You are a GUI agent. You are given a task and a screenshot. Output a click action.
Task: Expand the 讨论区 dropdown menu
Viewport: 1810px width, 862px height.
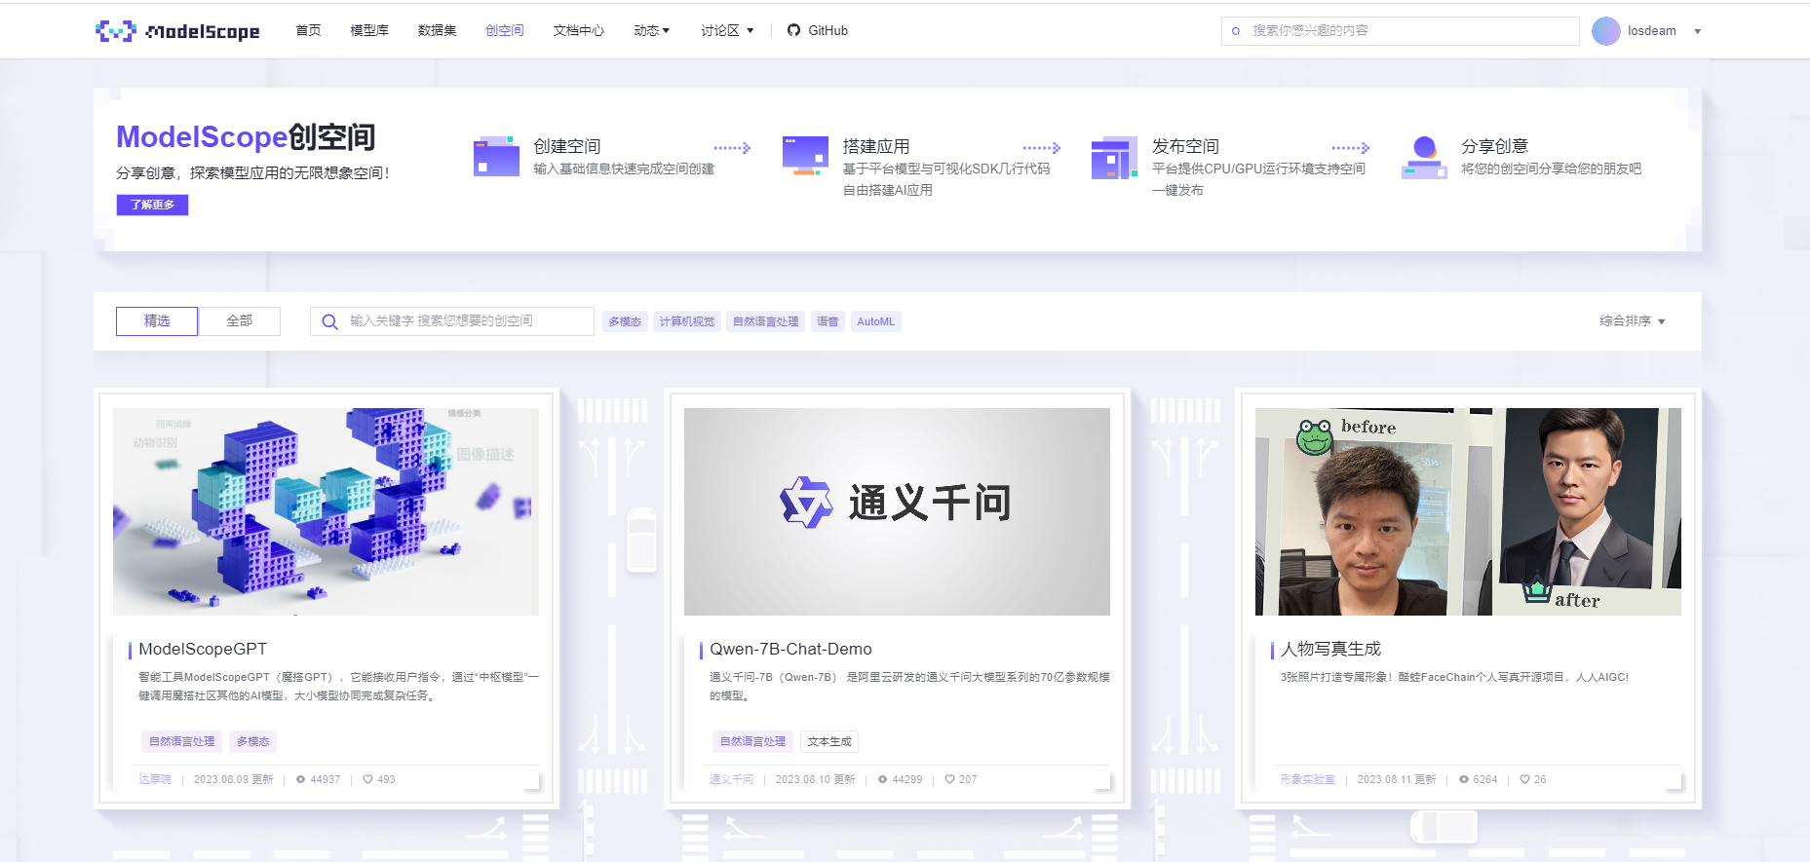(727, 30)
